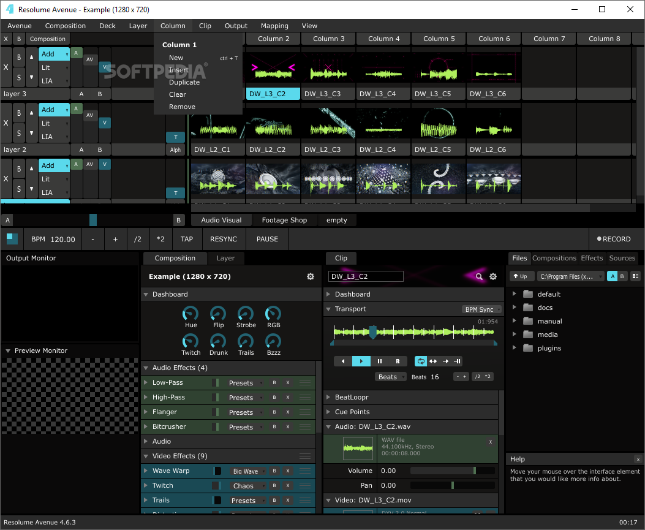Play clip forwards in Transport
Viewport: 645px width, 530px height.
tap(361, 362)
